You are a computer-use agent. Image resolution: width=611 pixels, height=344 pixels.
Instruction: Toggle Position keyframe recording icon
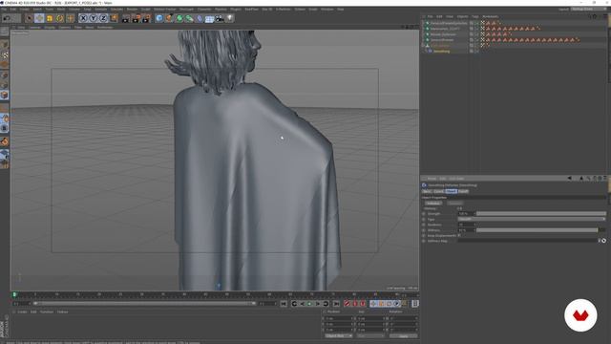click(373, 304)
